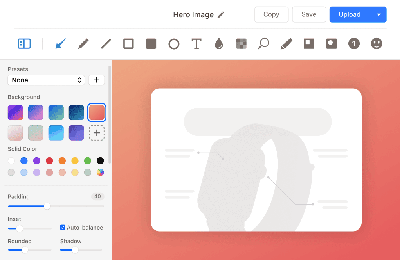Select the Arrow annotation tool

point(60,44)
